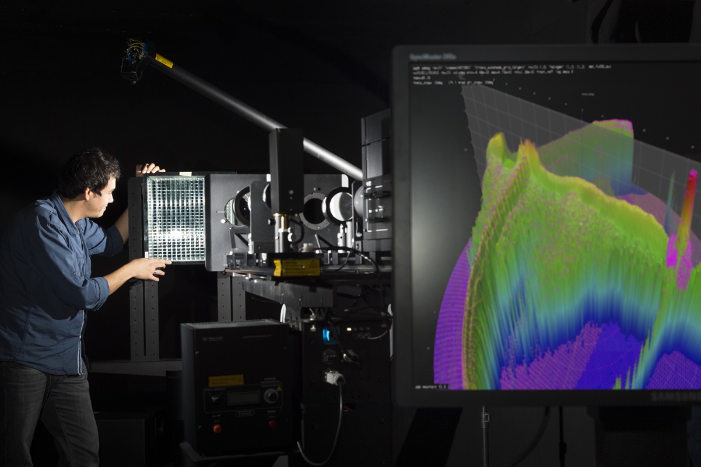This screenshot has height=467, width=701.
Task: Click the illuminated grid lens panel
Action: [175, 218]
